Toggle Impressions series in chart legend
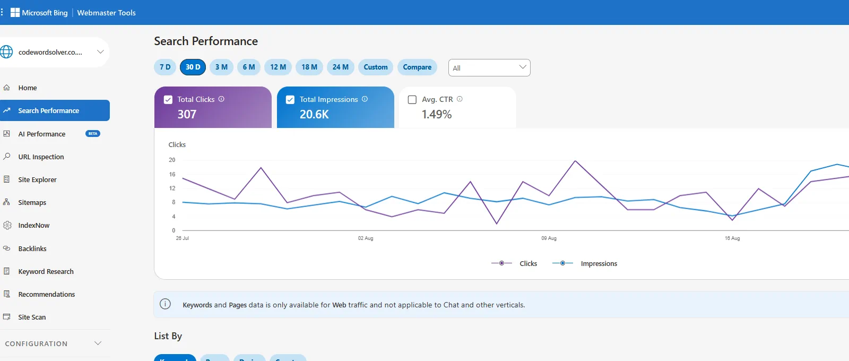 (x=585, y=263)
